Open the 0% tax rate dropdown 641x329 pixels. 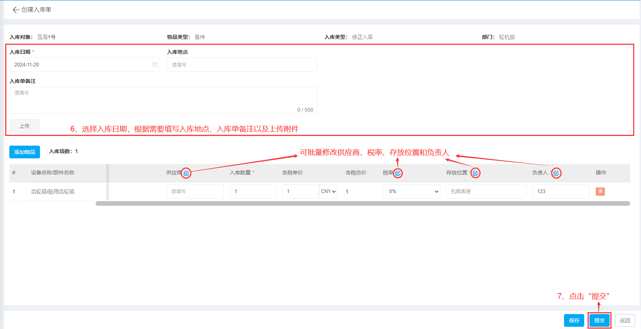412,192
